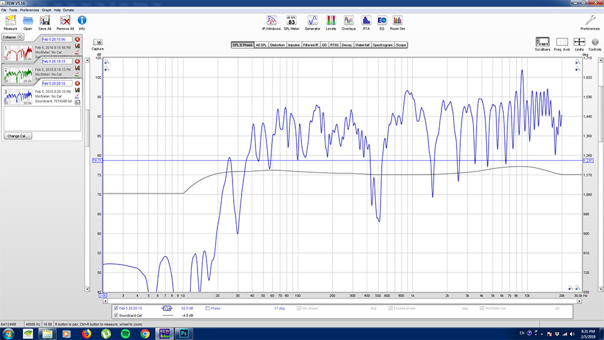Open the Tools menu
Image resolution: width=604 pixels, height=340 pixels.
13,10
